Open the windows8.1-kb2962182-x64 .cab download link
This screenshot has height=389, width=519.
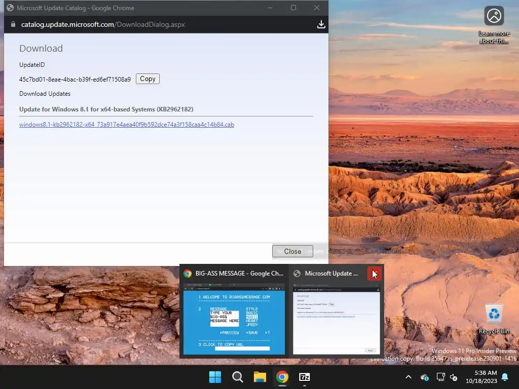[x=126, y=125]
